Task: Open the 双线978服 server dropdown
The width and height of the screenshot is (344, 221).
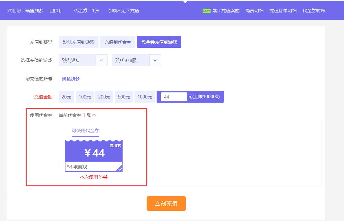Action: tap(155, 60)
